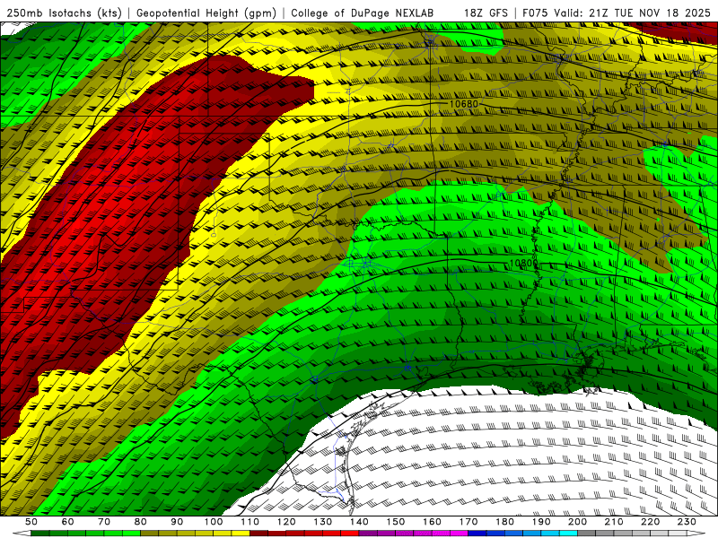Click the "250mb Isotachs (kts)" title text

(x=64, y=13)
